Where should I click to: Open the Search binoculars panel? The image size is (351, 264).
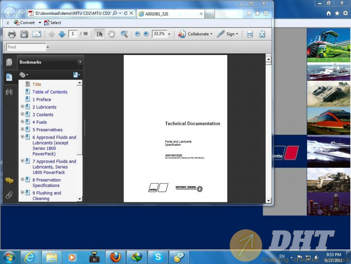point(9,92)
